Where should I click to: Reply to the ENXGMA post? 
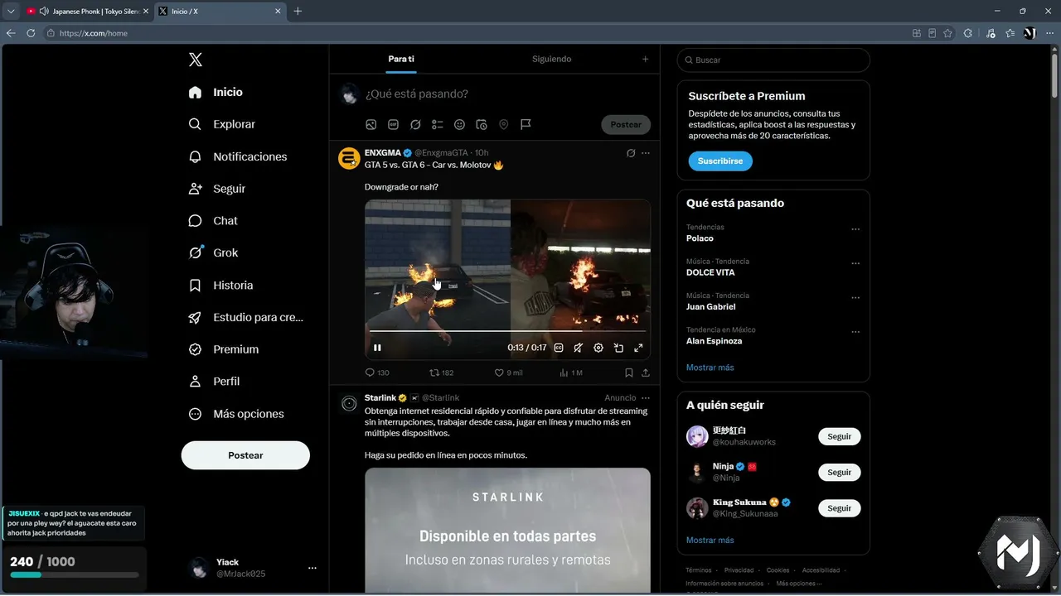click(377, 372)
